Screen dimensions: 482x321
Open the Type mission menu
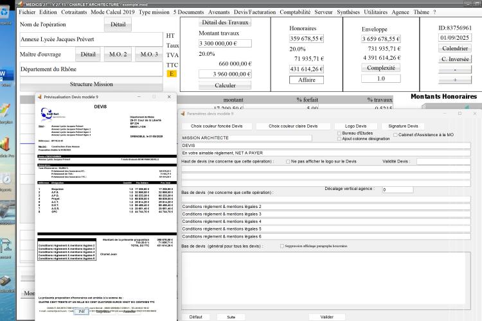point(154,12)
